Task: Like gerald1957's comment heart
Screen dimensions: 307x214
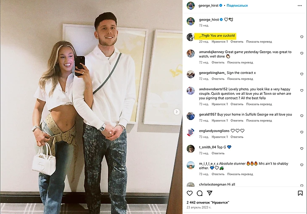Action: [x=302, y=116]
